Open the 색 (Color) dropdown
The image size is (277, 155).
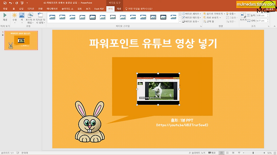pos(22,18)
